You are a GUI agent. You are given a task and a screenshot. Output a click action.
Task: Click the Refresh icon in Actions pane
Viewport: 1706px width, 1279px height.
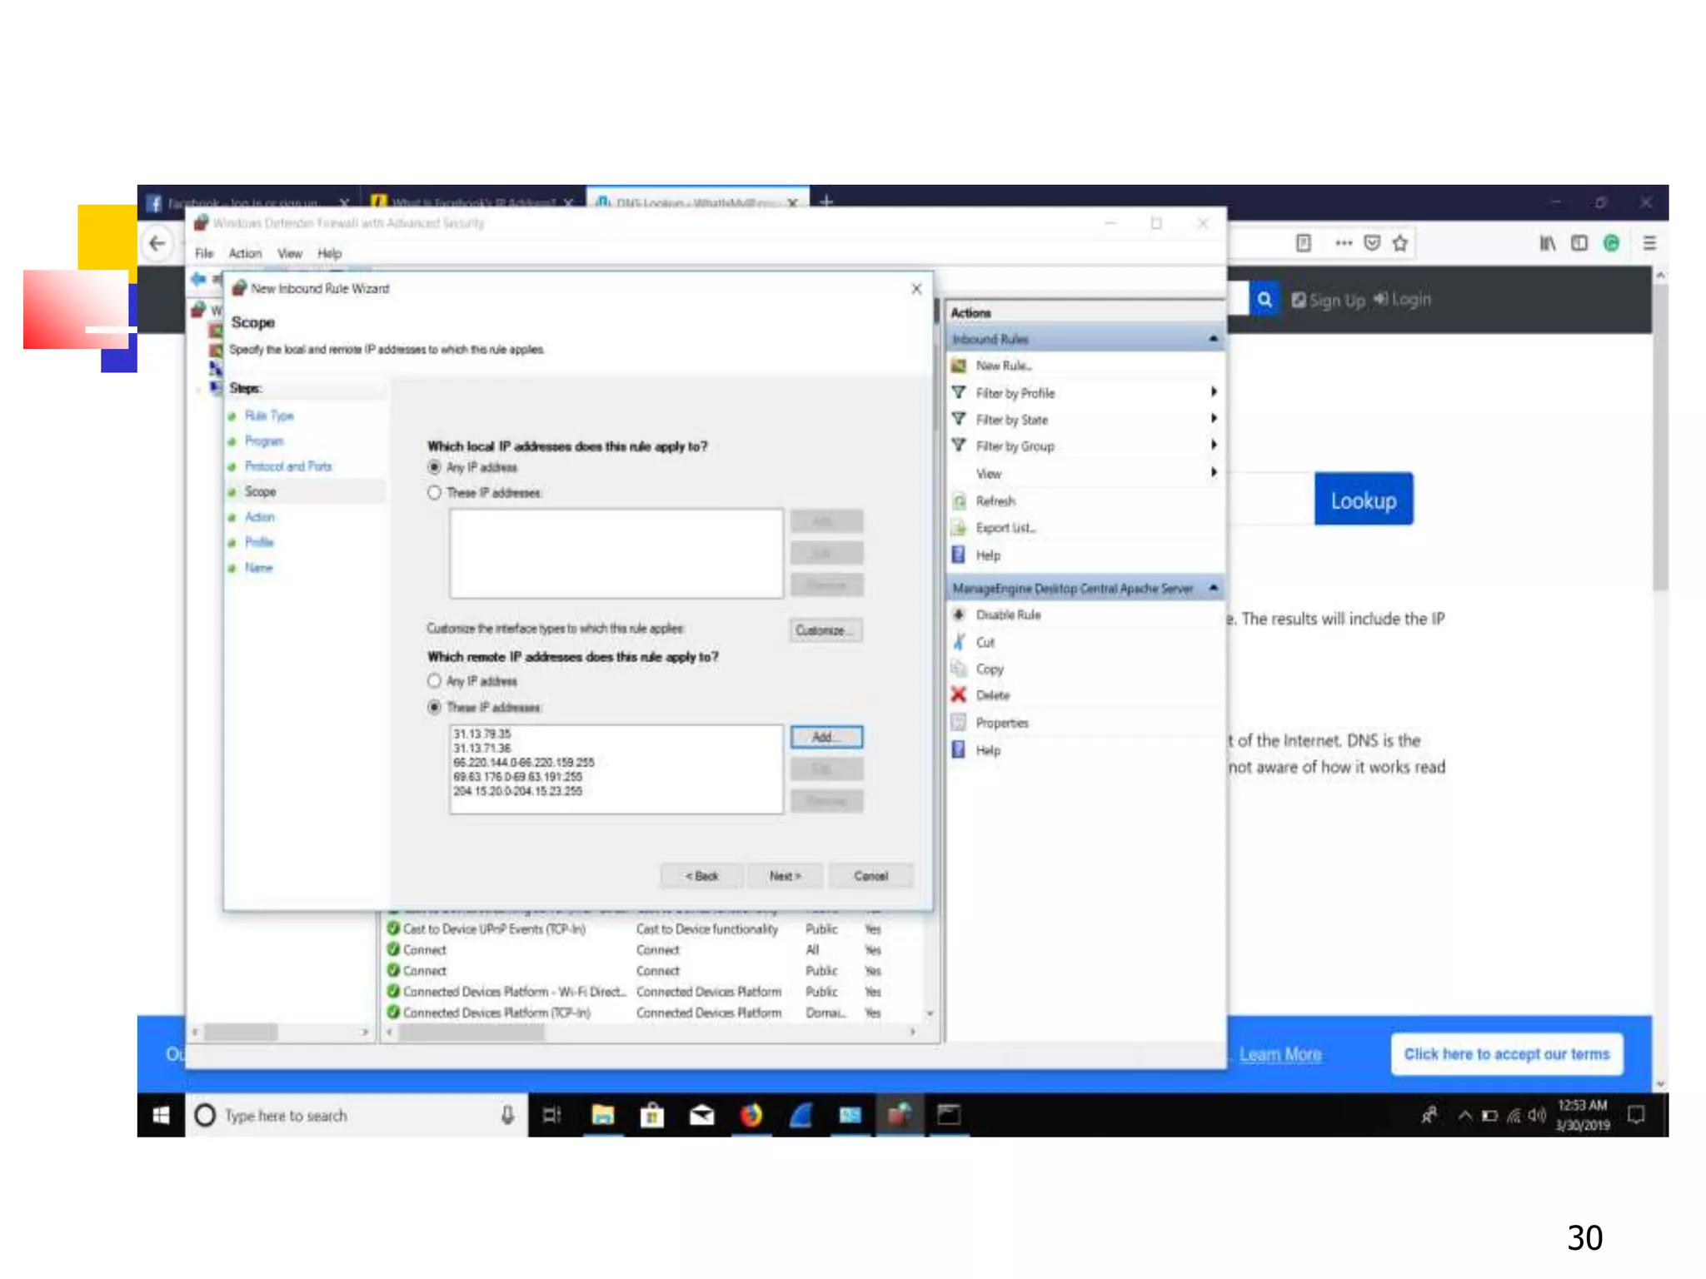pyautogui.click(x=959, y=500)
